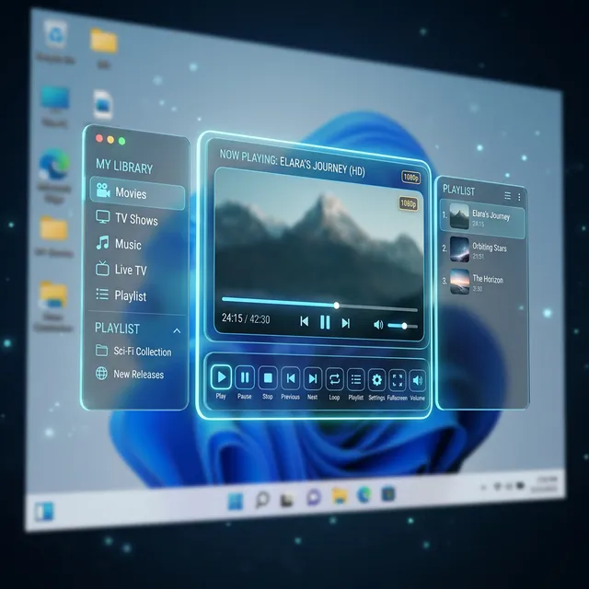Open the playlist panel list view icon

[507, 195]
